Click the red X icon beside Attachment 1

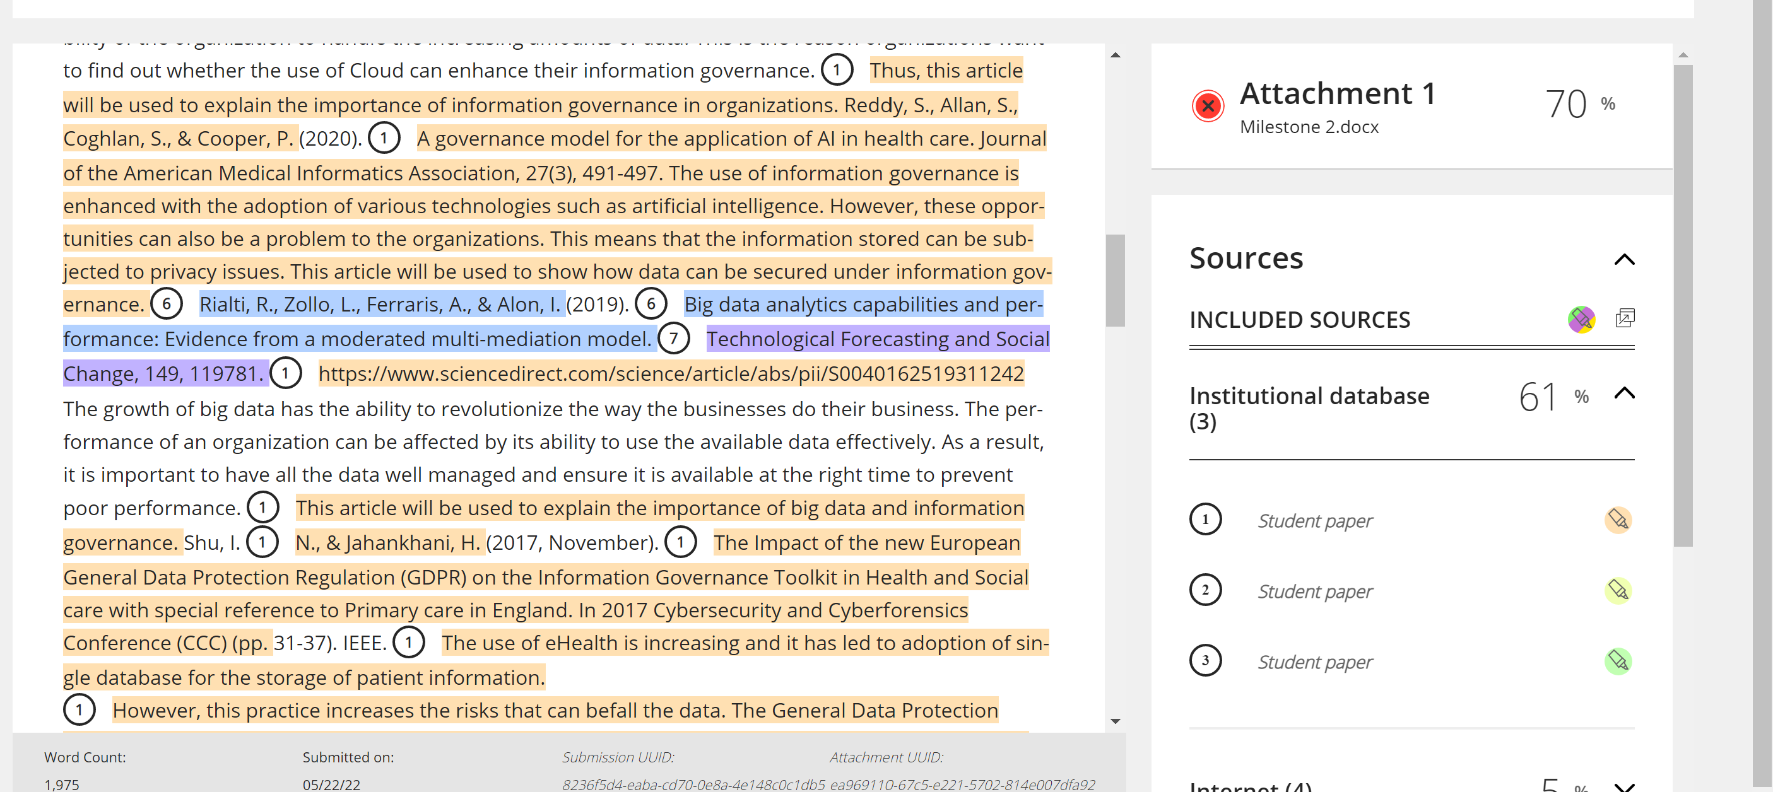[1207, 106]
